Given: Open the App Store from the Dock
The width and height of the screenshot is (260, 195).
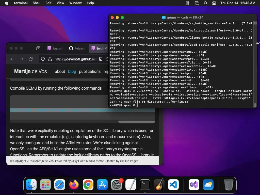Looking at the screenshot, I should [x=102, y=185].
